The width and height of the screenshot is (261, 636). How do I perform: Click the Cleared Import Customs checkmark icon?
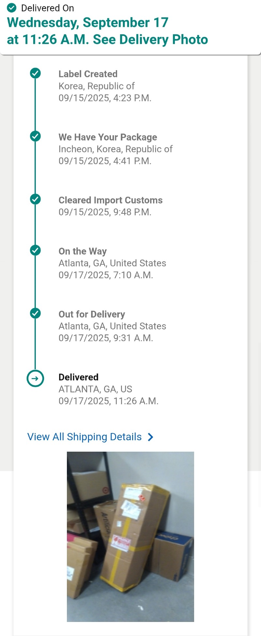35,199
